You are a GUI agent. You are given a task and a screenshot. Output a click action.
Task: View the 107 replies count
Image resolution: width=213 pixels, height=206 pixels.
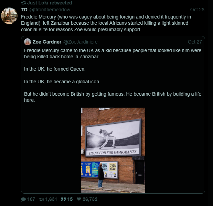(x=31, y=199)
